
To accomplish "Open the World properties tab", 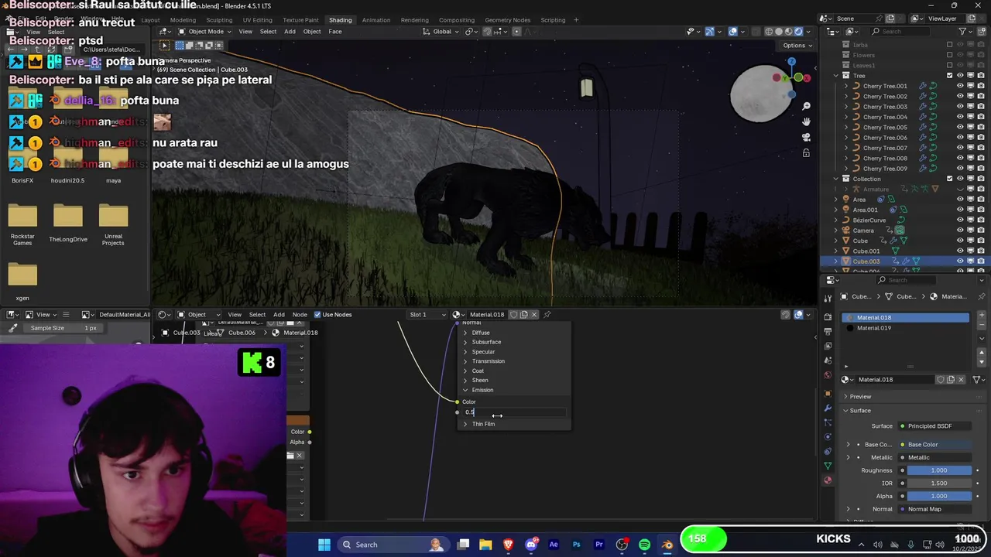I will click(828, 376).
